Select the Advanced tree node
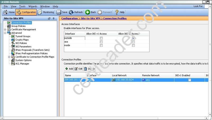The width and height of the screenshot is (212, 120). coord(16,33)
